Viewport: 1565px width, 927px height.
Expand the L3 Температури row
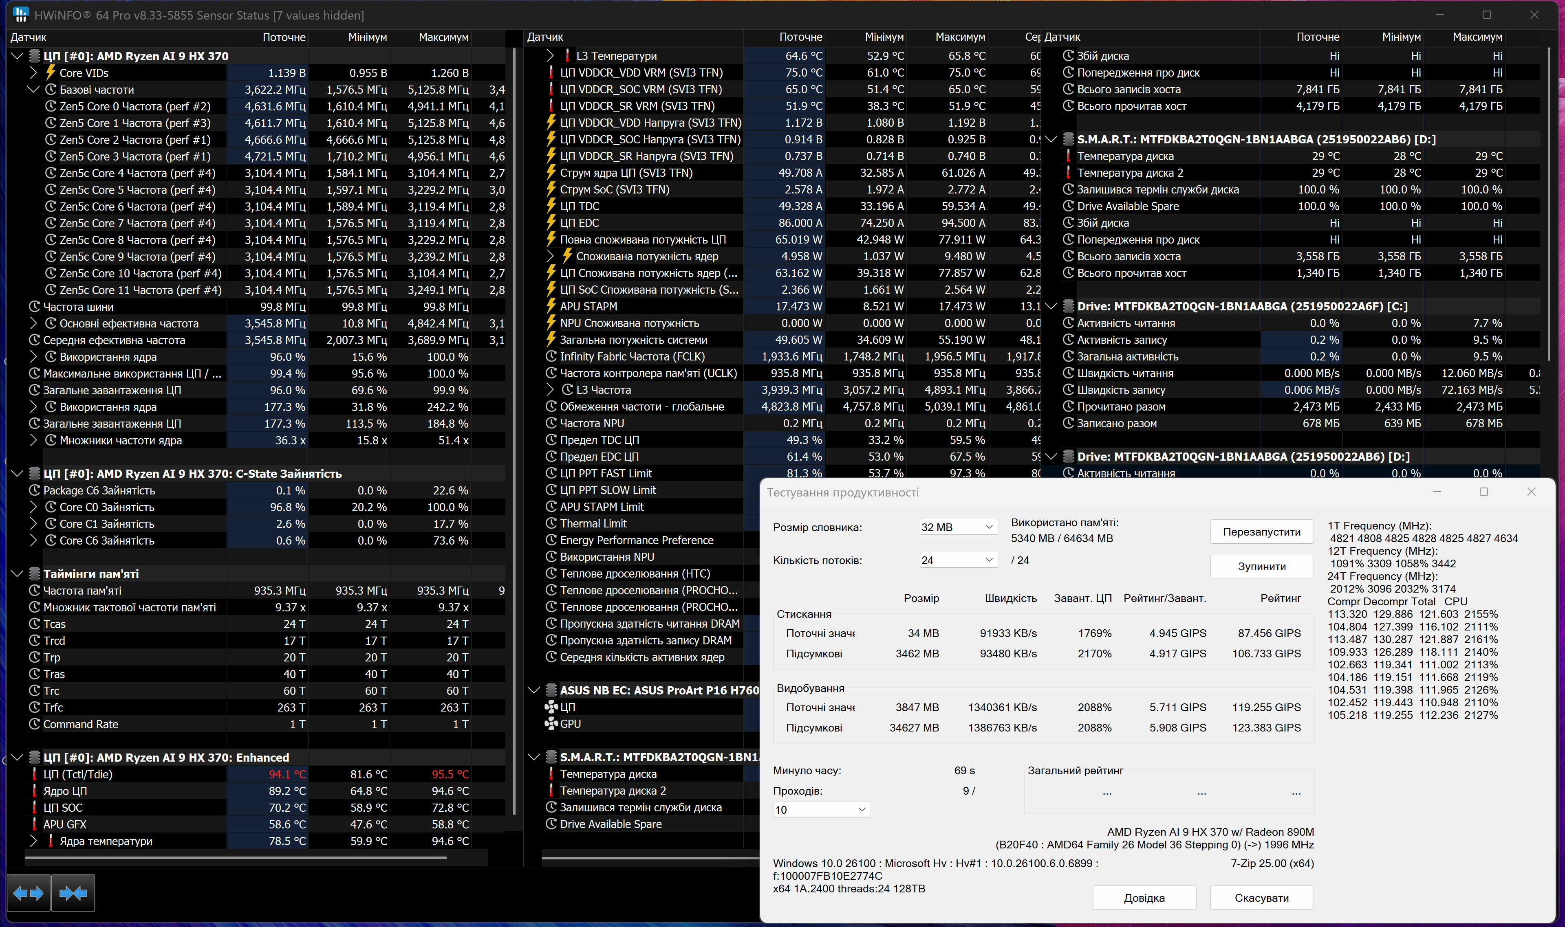(550, 55)
